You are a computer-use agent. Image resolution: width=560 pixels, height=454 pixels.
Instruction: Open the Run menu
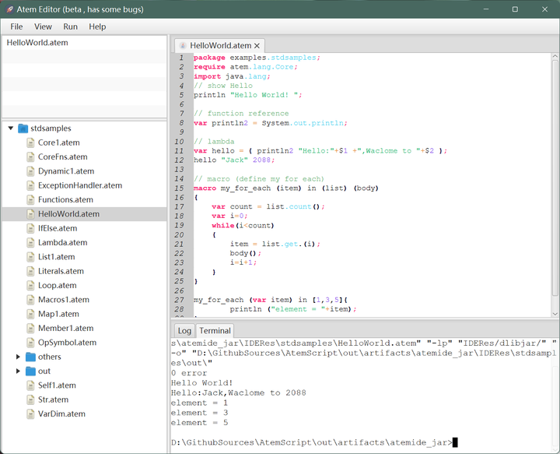click(x=70, y=26)
